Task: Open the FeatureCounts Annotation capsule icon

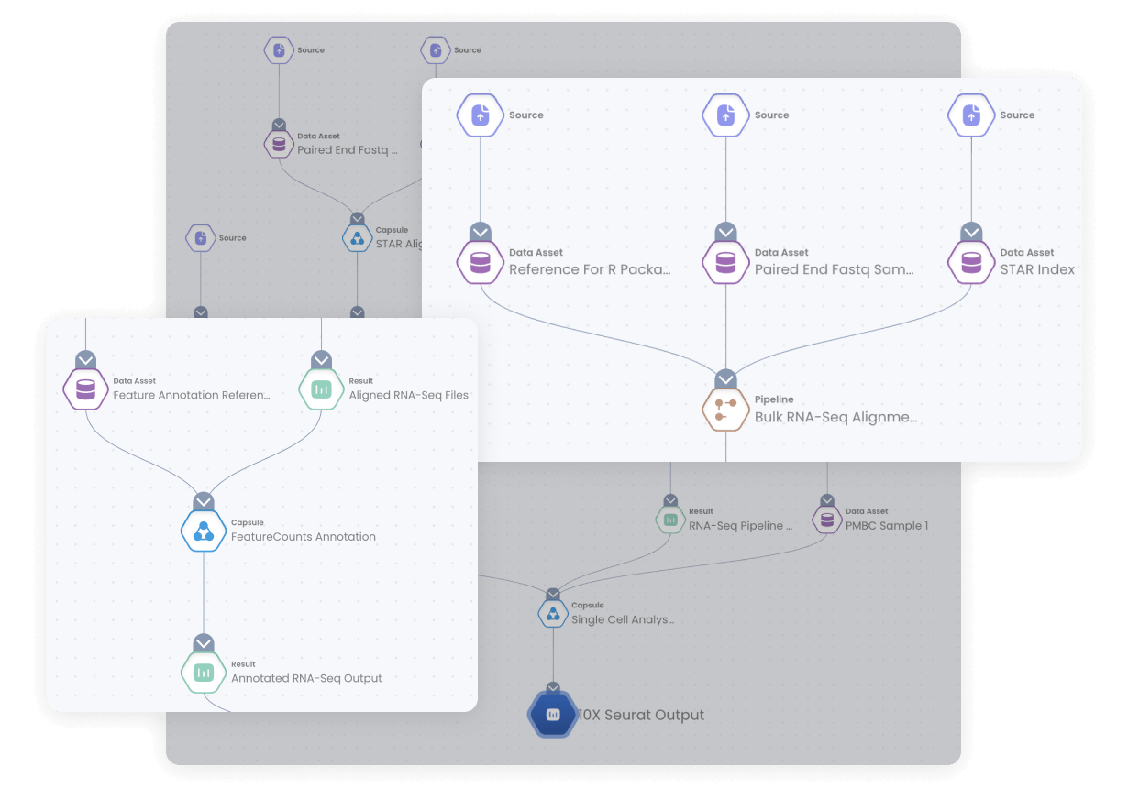Action: click(203, 531)
